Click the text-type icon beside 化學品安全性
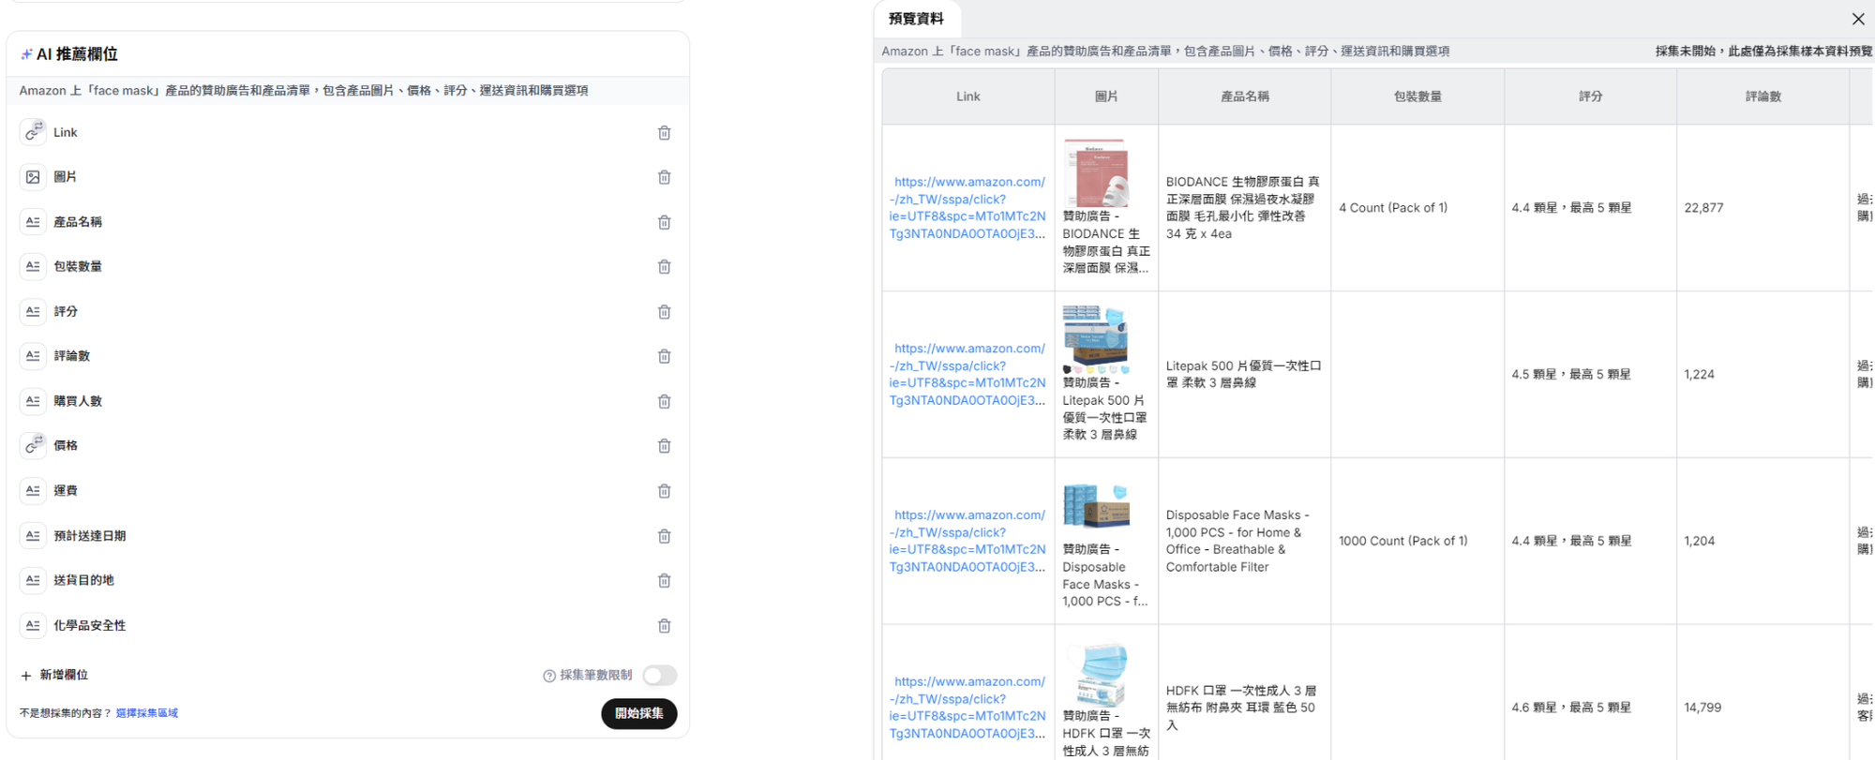Image resolution: width=1875 pixels, height=760 pixels. [33, 625]
